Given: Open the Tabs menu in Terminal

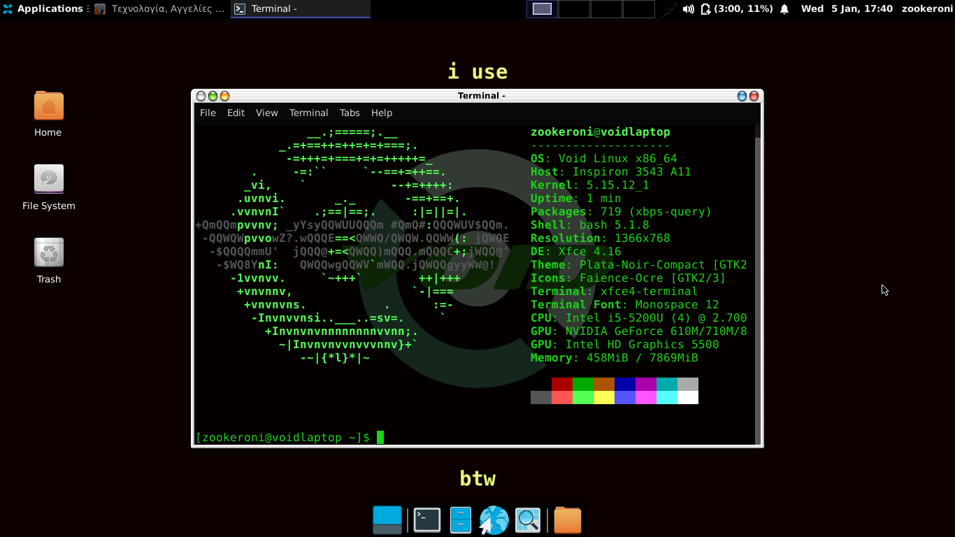Looking at the screenshot, I should 350,113.
